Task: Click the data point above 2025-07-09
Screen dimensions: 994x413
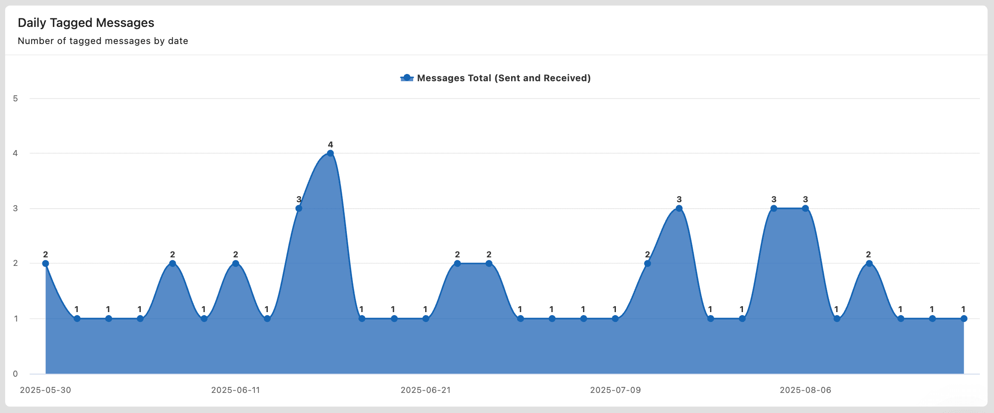Action: coord(615,319)
